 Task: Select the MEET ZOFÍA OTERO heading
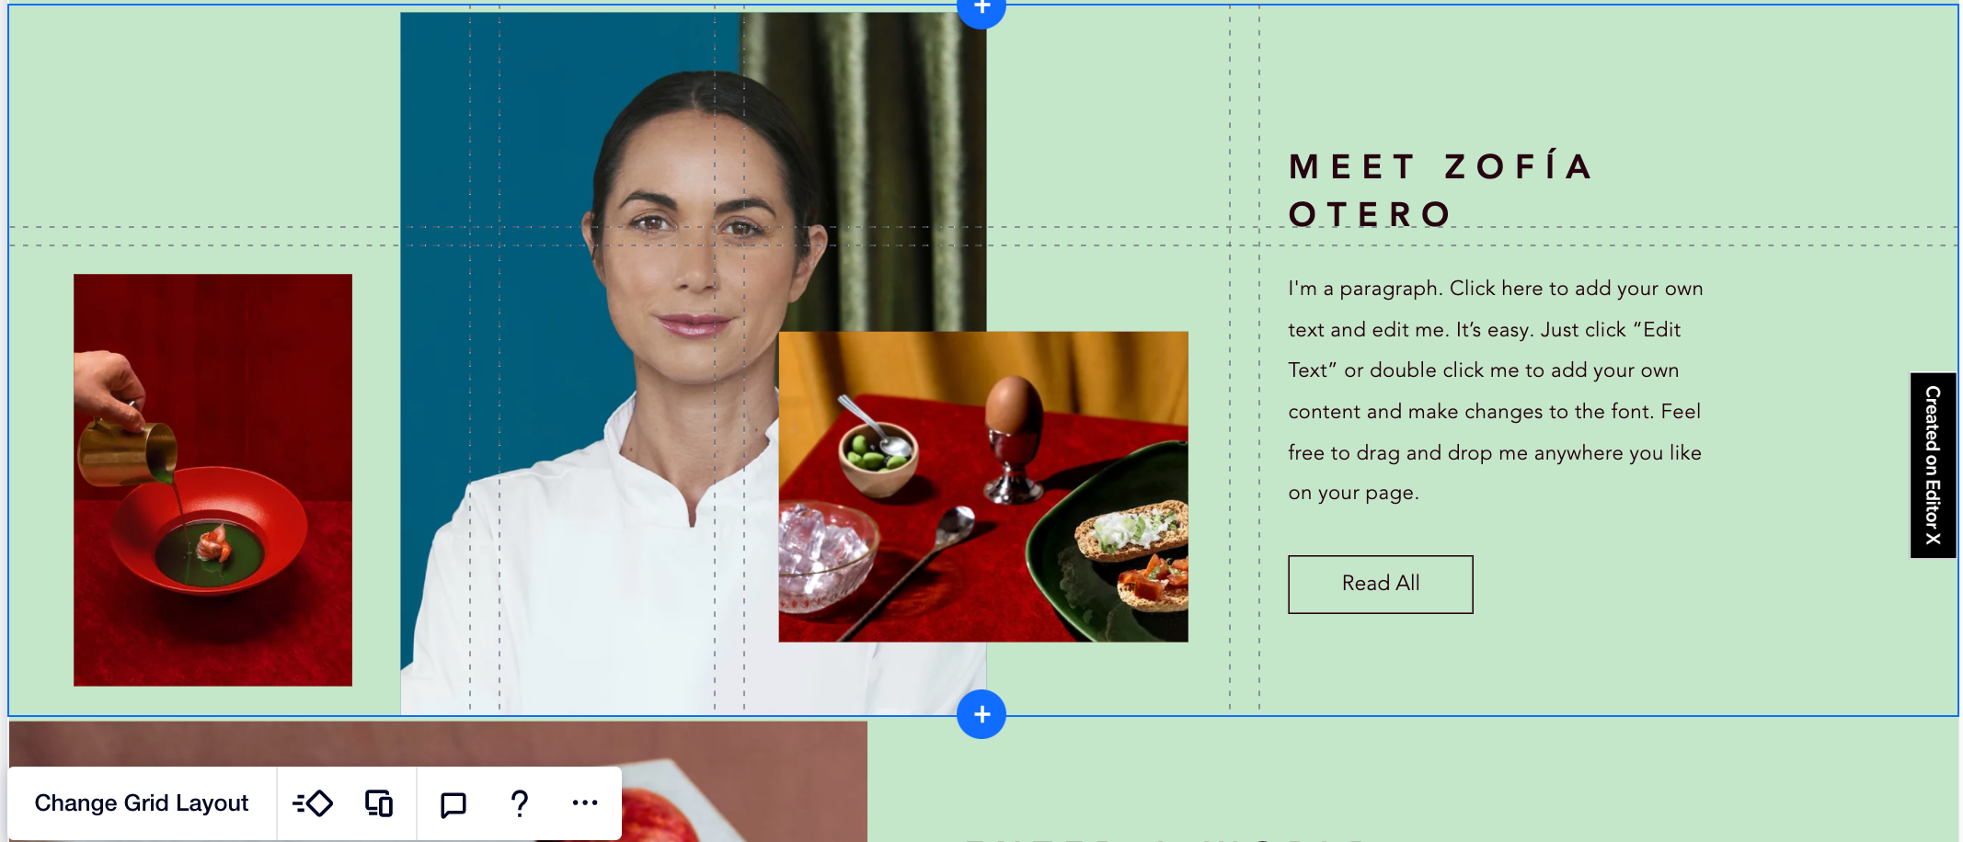coord(1441,190)
